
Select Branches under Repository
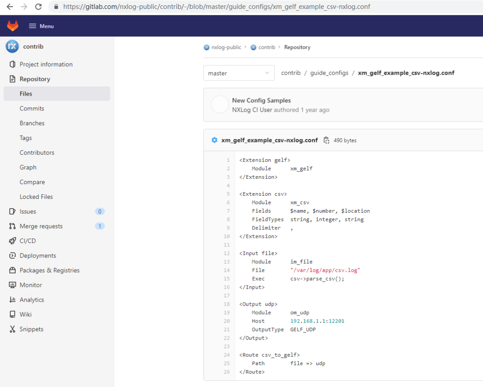pyautogui.click(x=32, y=123)
